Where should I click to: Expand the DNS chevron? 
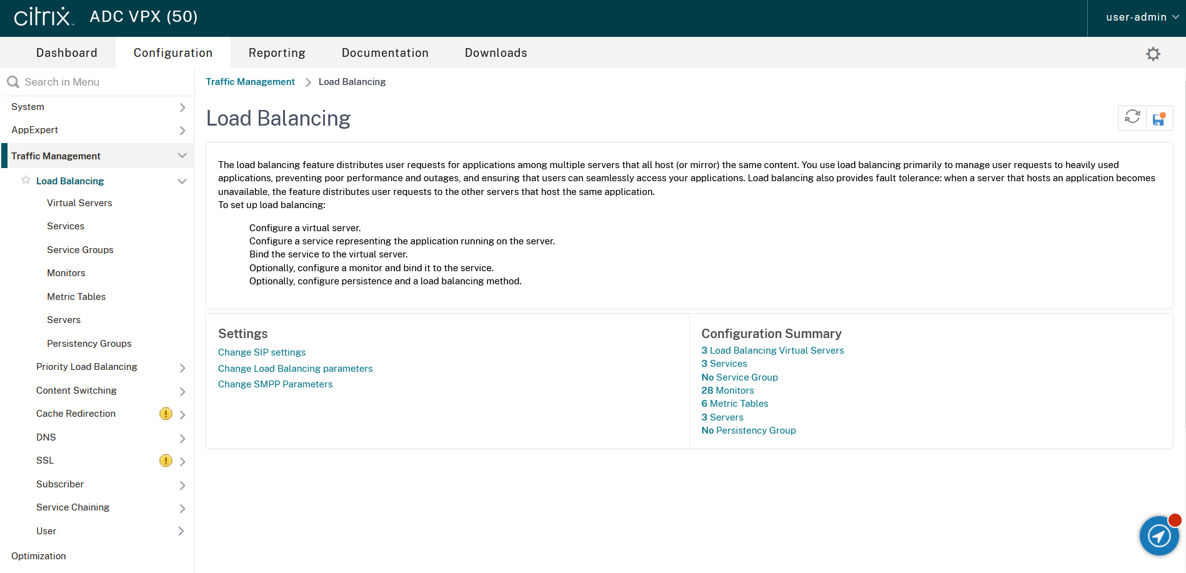(182, 438)
